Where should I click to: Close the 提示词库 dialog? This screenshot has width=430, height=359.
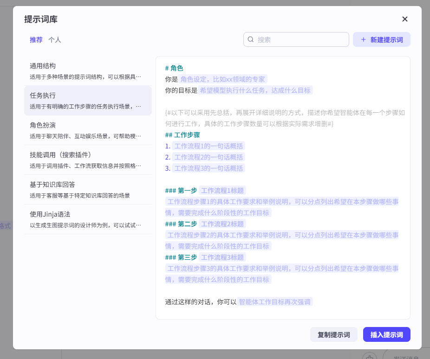pyautogui.click(x=405, y=19)
